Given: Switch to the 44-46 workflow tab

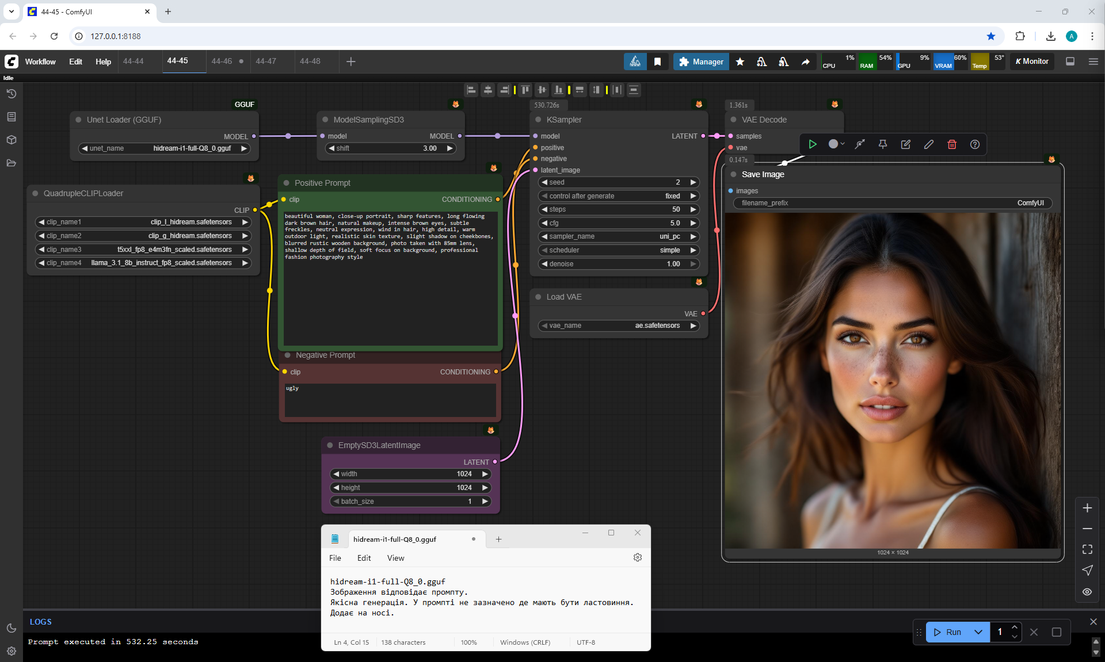Looking at the screenshot, I should [222, 61].
